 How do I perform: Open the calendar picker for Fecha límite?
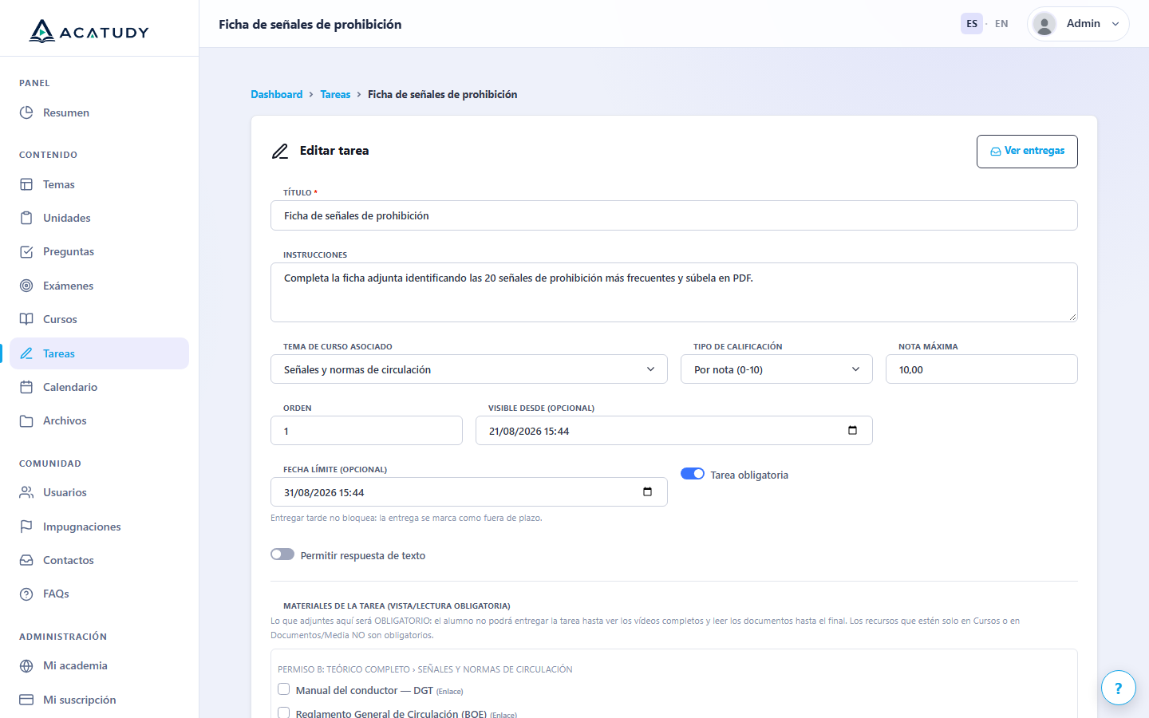tap(647, 492)
